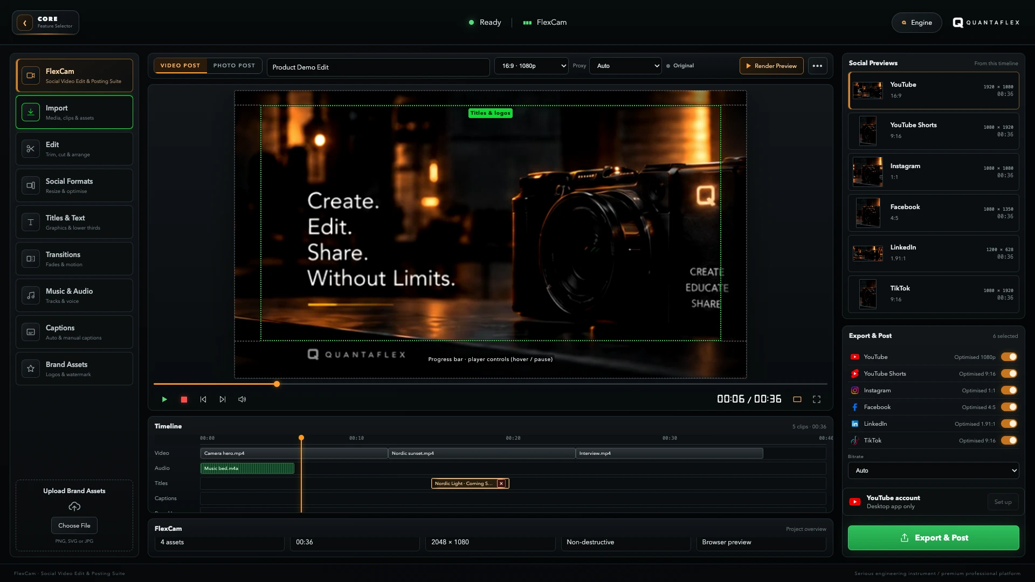Click the Set up YouTube account button

[x=1003, y=502]
